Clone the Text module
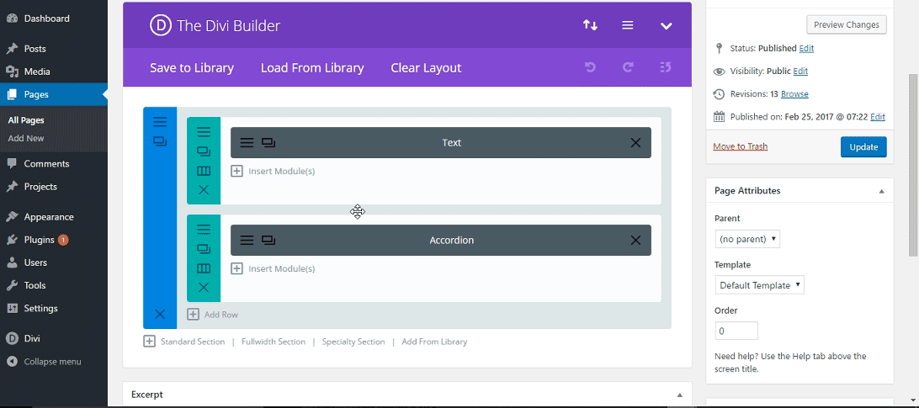 tap(268, 142)
